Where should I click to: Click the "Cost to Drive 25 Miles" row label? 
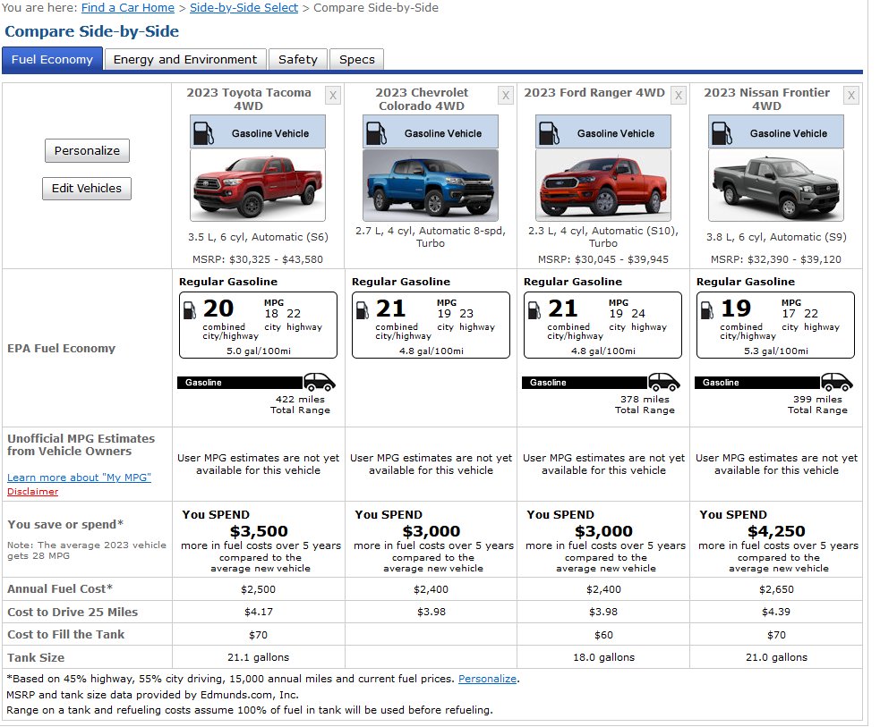point(73,612)
